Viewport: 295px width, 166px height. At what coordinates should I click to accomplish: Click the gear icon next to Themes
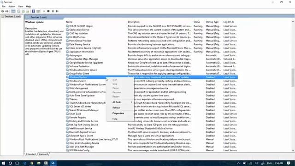click(67, 99)
